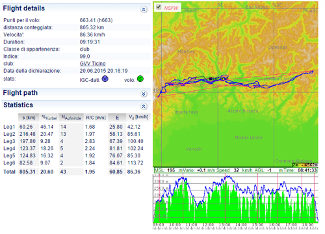Screen dimensions: 325x234
Task: Expand the Flight path section
Action: coord(144,94)
